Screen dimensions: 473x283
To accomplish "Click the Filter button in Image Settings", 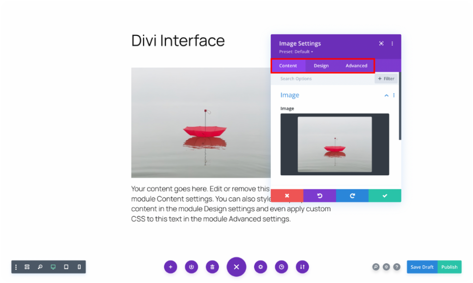I will coord(386,78).
